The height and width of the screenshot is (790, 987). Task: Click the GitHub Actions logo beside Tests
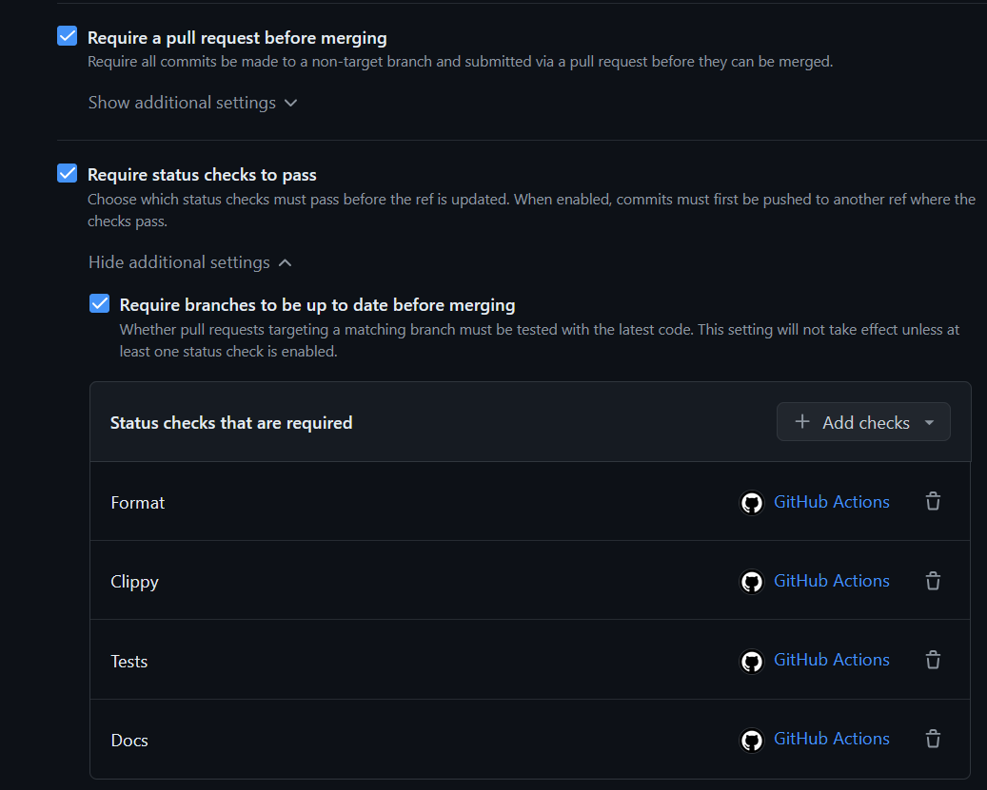(x=751, y=660)
